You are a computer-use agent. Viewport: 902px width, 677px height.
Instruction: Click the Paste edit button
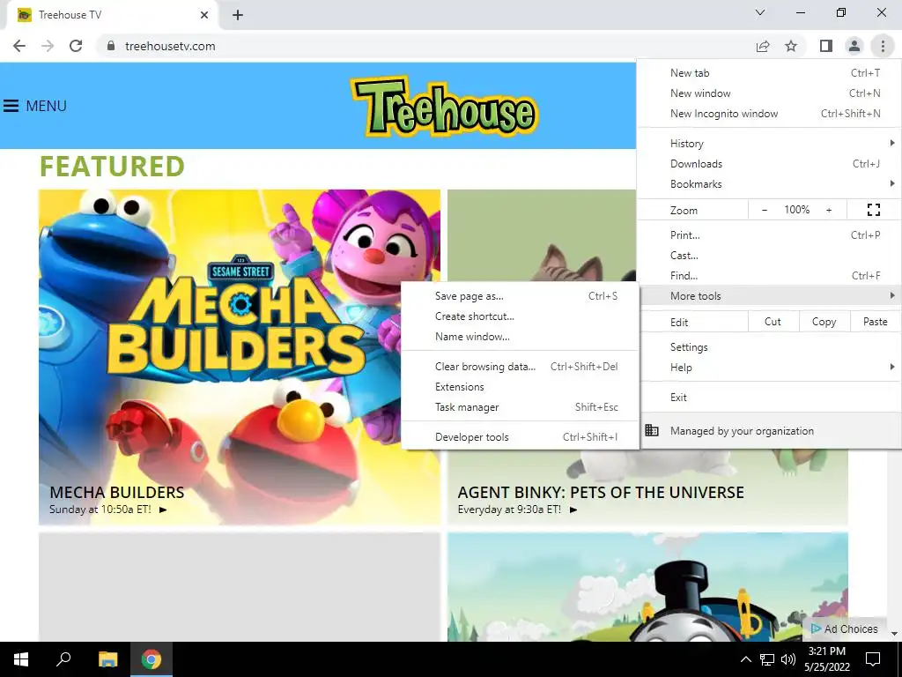(875, 322)
